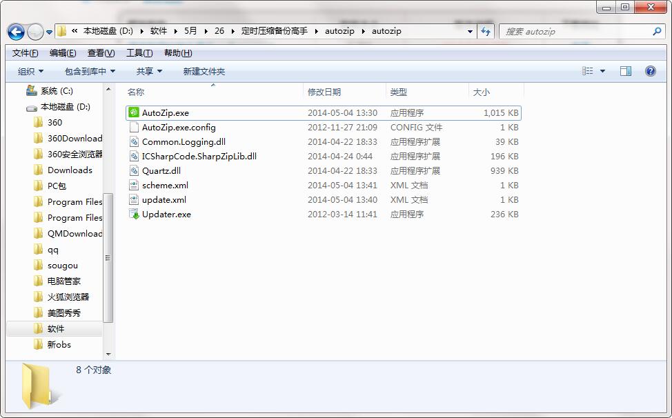Open the 360Download folder in tree
Screen dimensions: 672x418
click(x=68, y=139)
